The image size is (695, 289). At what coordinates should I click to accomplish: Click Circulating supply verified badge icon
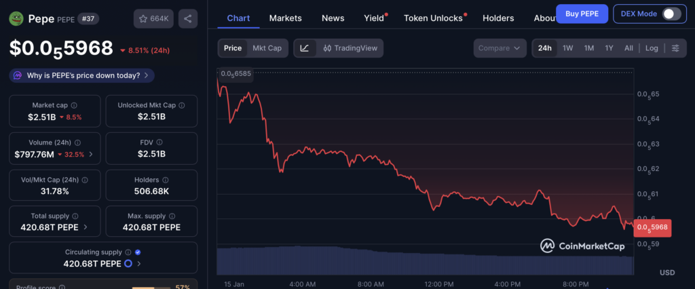tap(138, 252)
